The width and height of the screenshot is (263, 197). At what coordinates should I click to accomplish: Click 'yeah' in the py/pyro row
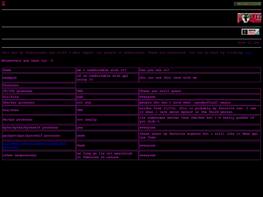tap(107, 136)
